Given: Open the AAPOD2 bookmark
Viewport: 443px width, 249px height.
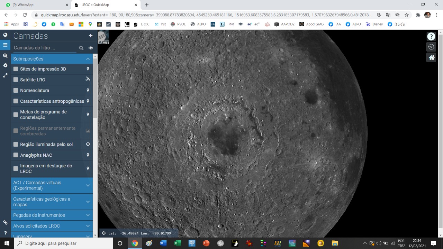Looking at the screenshot, I should 284,24.
